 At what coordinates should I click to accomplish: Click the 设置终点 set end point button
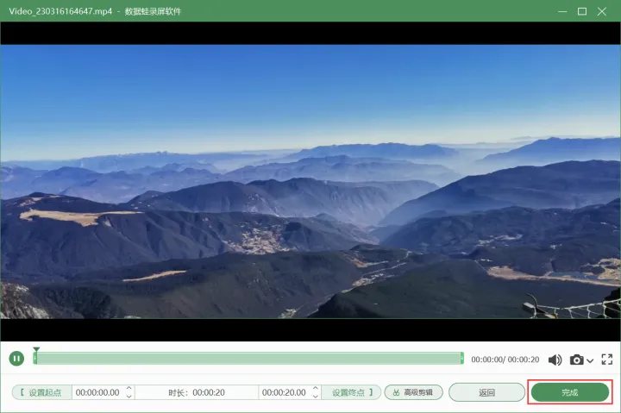pos(351,392)
